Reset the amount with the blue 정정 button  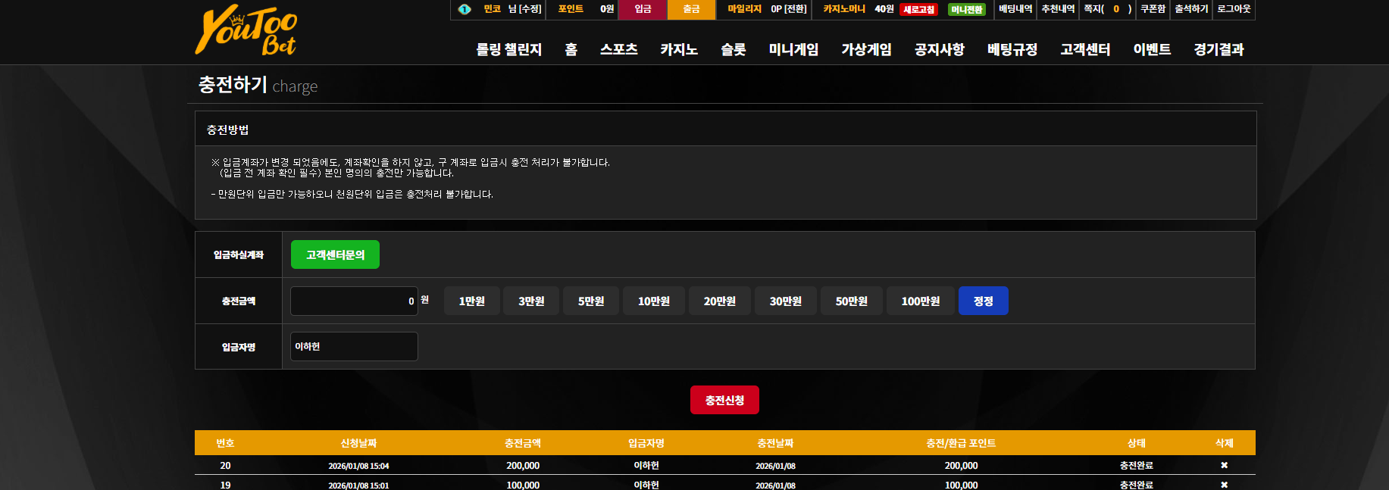click(x=983, y=301)
